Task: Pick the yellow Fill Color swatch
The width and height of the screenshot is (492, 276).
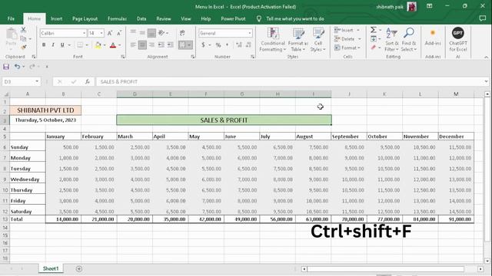Action: 98,45
